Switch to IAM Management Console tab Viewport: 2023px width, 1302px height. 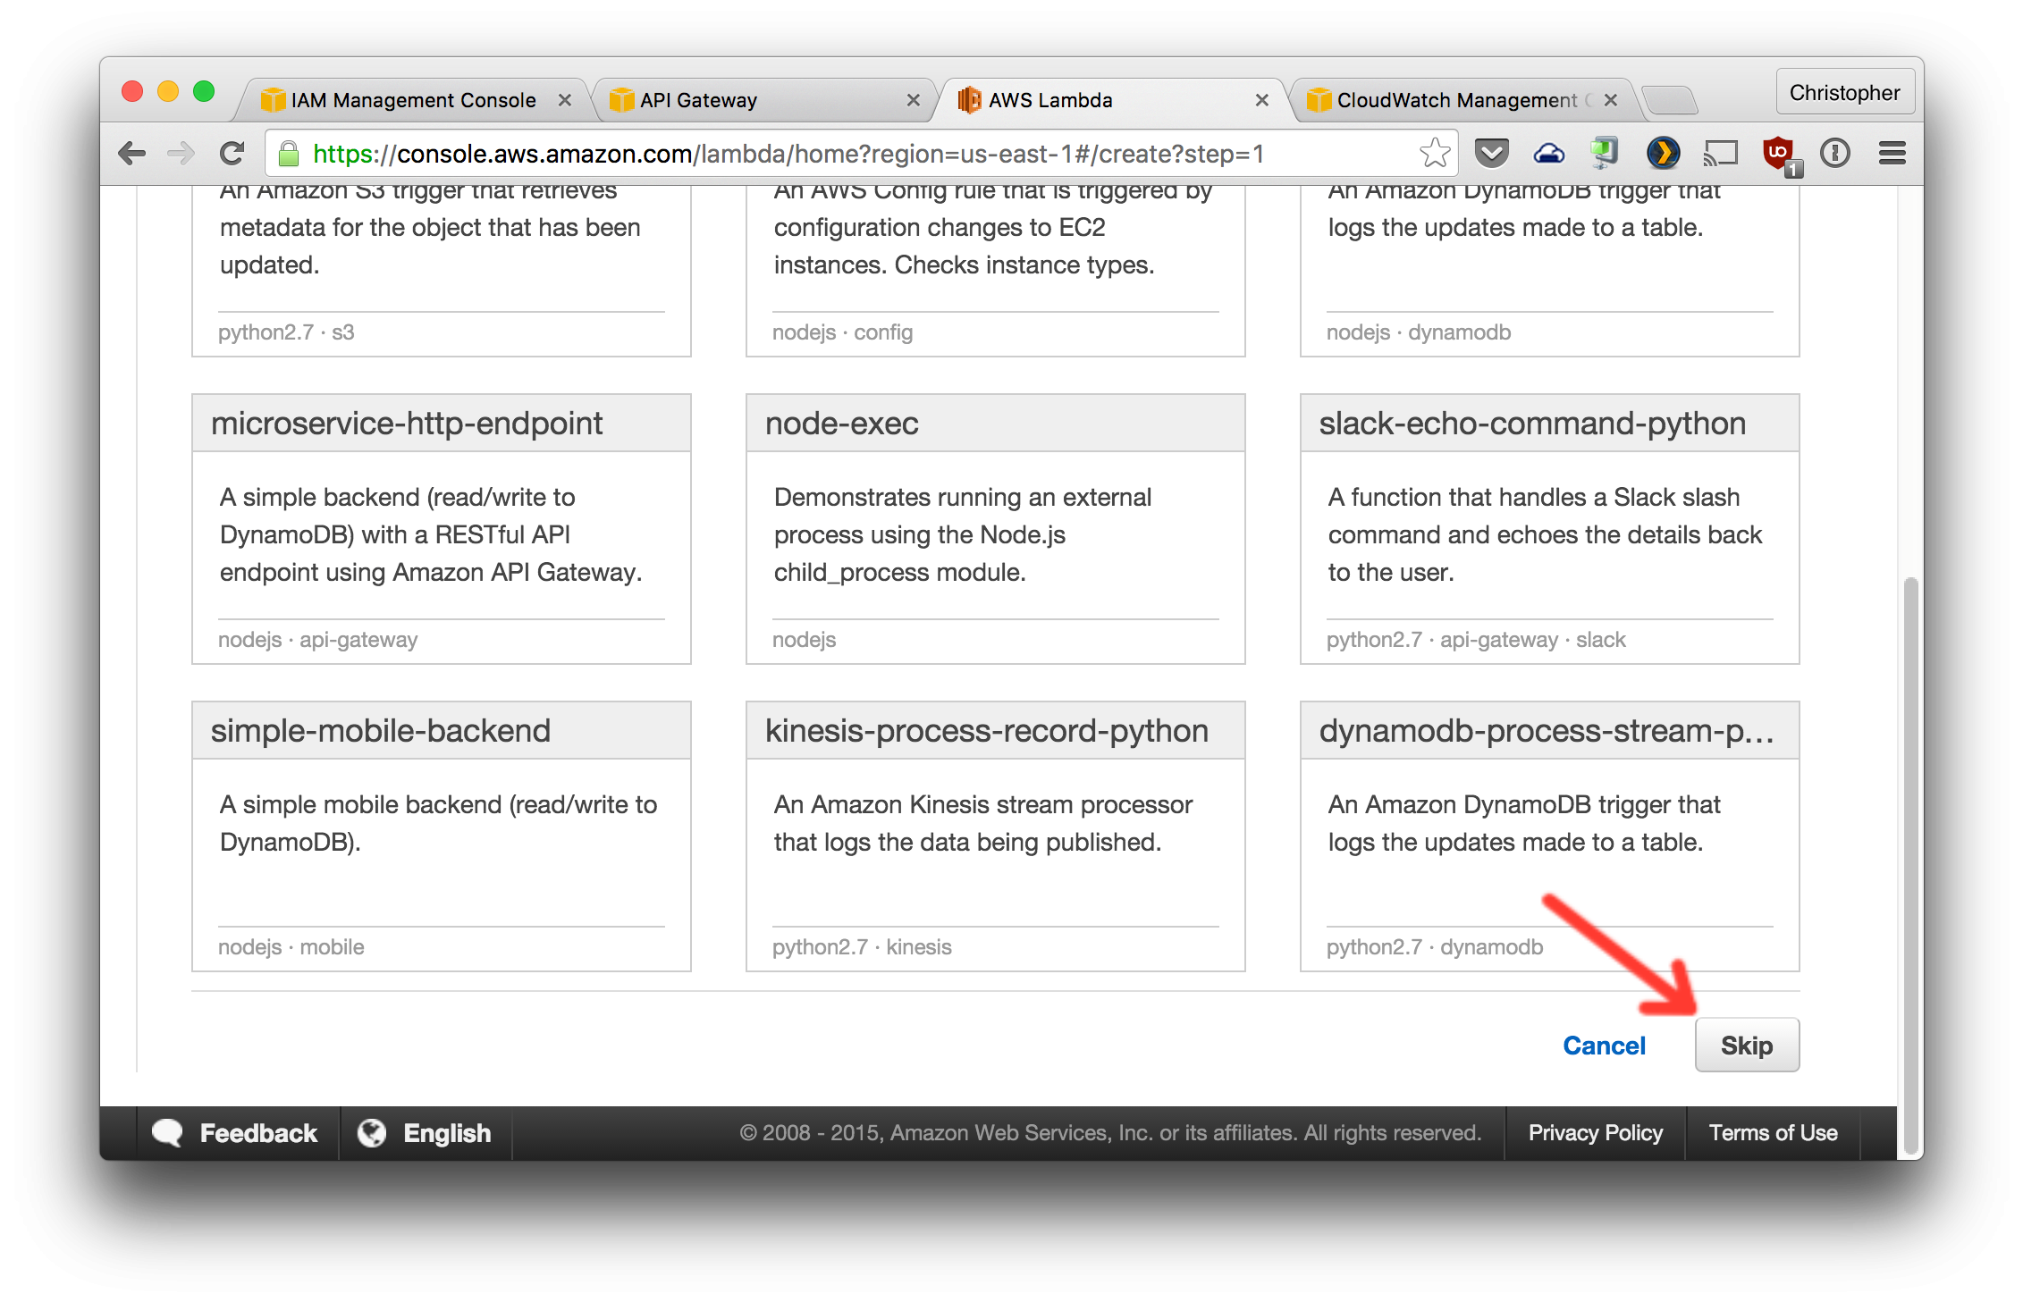(412, 100)
